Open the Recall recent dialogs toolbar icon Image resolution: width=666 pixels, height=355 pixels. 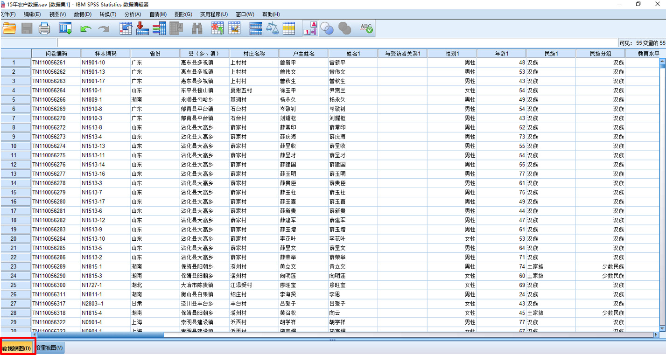pyautogui.click(x=65, y=28)
